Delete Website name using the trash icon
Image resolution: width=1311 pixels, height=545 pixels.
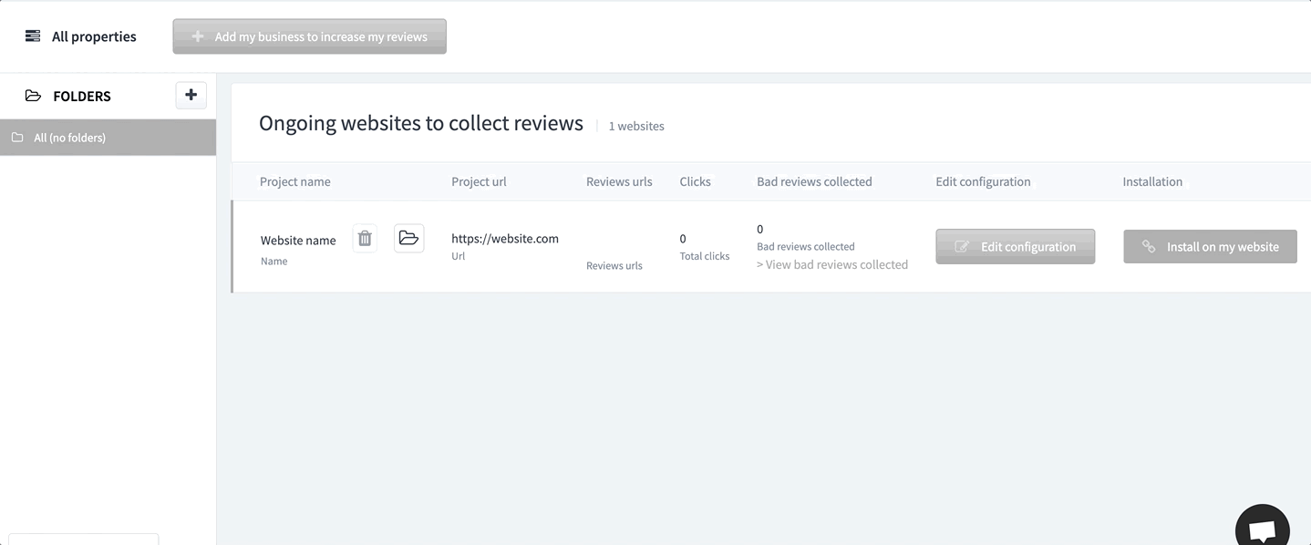point(365,239)
